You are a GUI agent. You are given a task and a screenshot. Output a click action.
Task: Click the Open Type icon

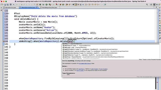67,4
